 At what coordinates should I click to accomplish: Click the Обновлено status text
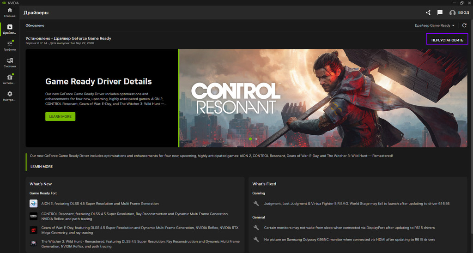pos(35,25)
